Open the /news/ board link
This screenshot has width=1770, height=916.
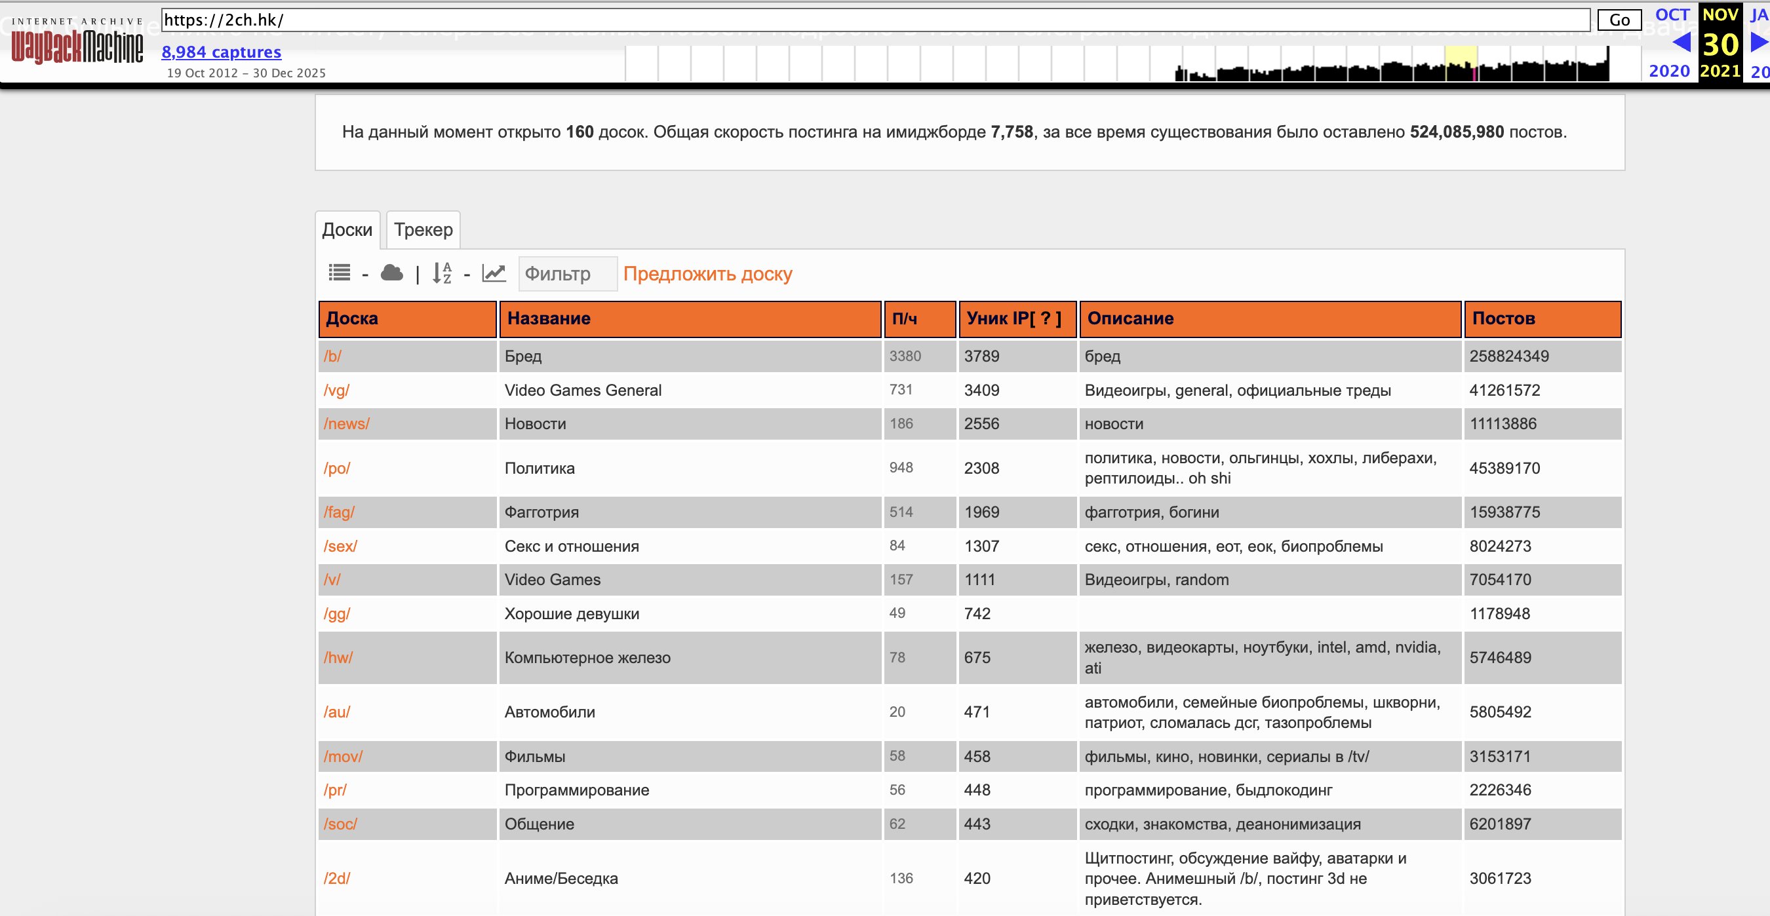tap(346, 424)
